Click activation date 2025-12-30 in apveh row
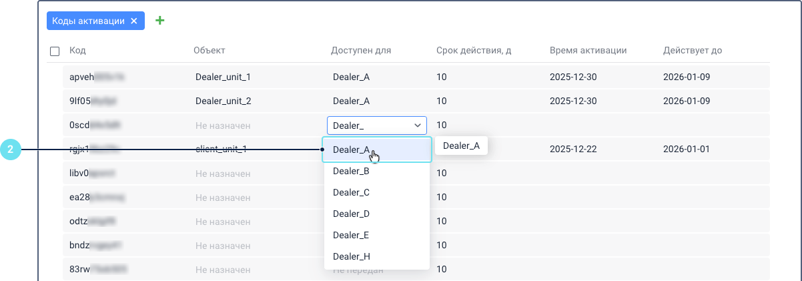Screen dimensions: 802x281 point(572,77)
